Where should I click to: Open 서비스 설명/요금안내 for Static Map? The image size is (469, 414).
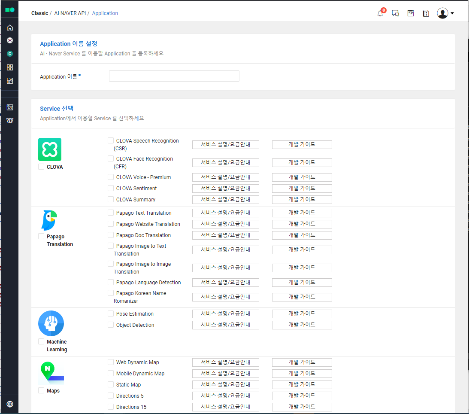coord(226,385)
